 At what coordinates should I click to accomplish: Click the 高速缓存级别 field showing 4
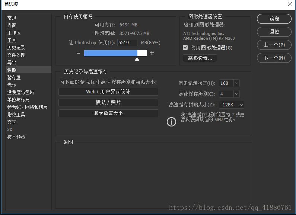point(226,94)
